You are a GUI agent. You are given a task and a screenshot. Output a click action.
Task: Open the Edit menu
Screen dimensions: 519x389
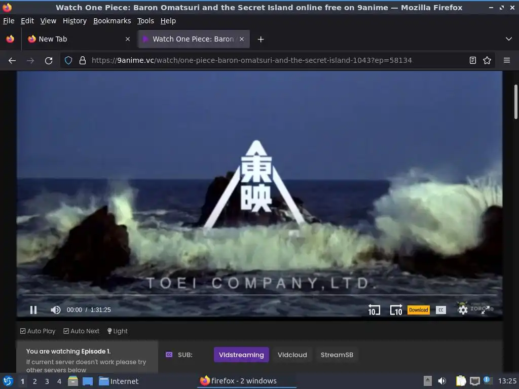pos(27,21)
